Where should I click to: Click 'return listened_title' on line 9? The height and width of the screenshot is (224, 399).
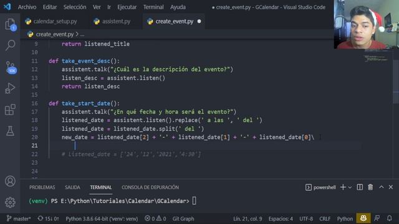(x=95, y=44)
